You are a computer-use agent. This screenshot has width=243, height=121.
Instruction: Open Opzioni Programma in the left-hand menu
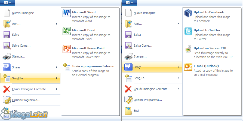tap(26, 100)
